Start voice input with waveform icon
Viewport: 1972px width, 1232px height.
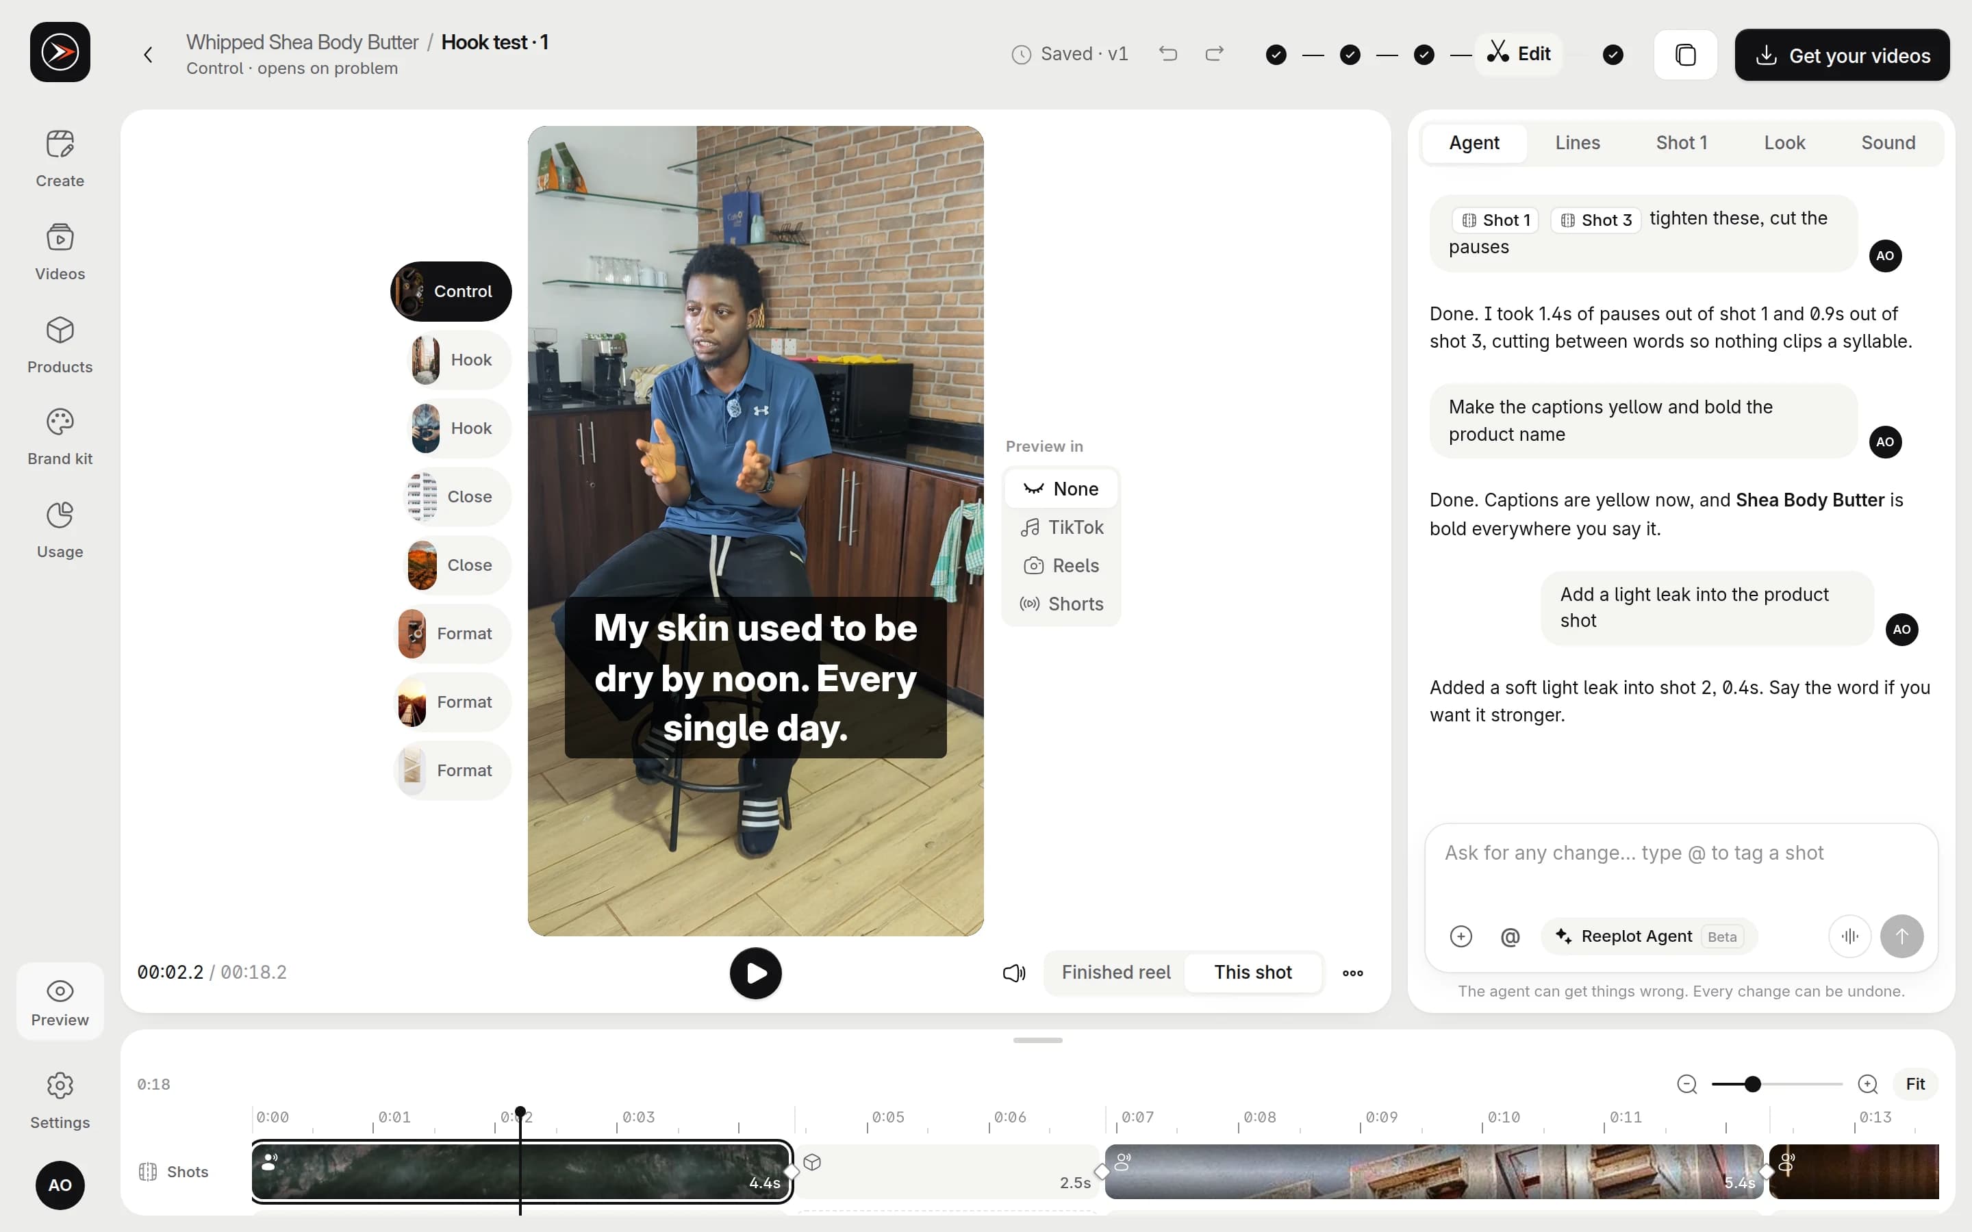(x=1849, y=936)
